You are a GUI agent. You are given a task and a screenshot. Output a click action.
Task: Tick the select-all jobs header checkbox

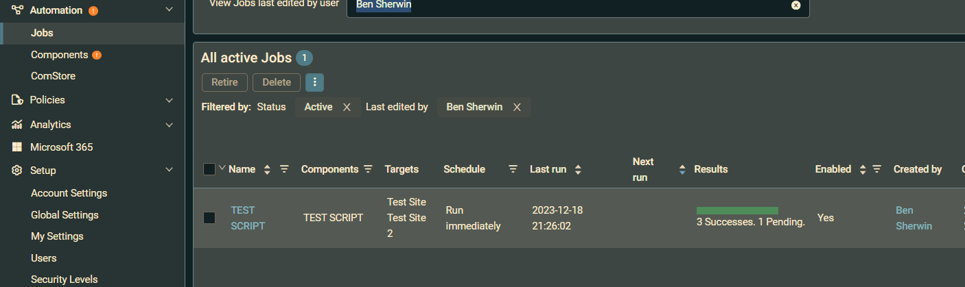point(209,169)
